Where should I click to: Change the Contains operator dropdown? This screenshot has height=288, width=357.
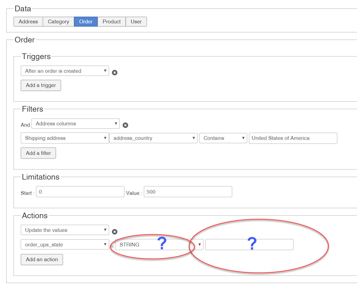pyautogui.click(x=223, y=138)
